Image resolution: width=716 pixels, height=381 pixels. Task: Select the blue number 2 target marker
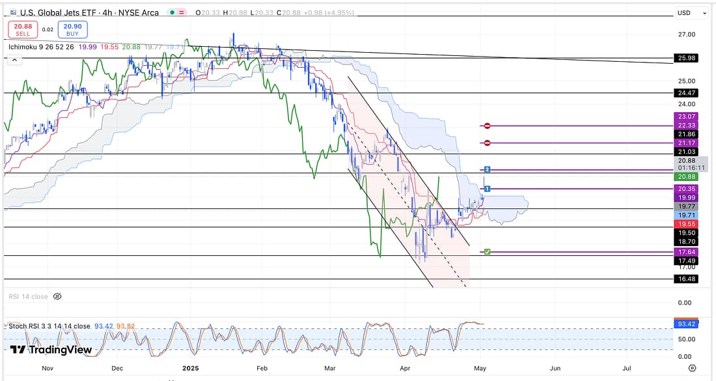pyautogui.click(x=487, y=170)
